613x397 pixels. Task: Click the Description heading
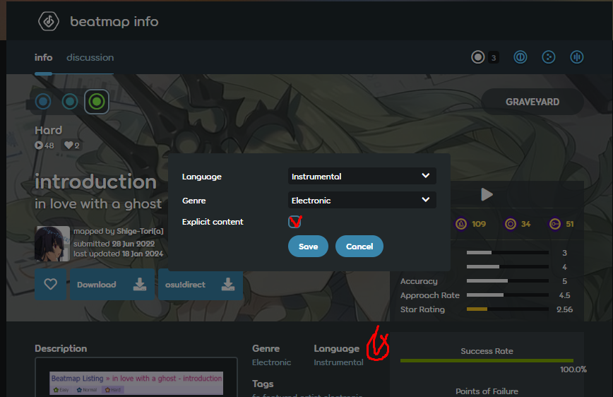coord(61,348)
